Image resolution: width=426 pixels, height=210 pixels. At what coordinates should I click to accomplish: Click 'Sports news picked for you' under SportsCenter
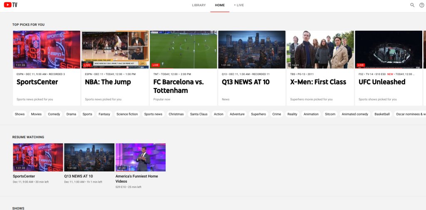point(35,100)
